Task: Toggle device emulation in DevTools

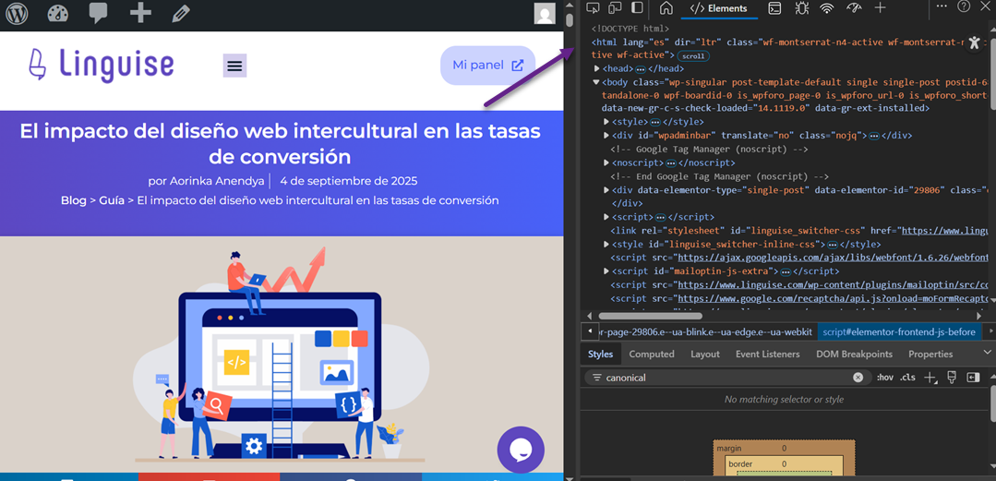Action: click(x=615, y=7)
